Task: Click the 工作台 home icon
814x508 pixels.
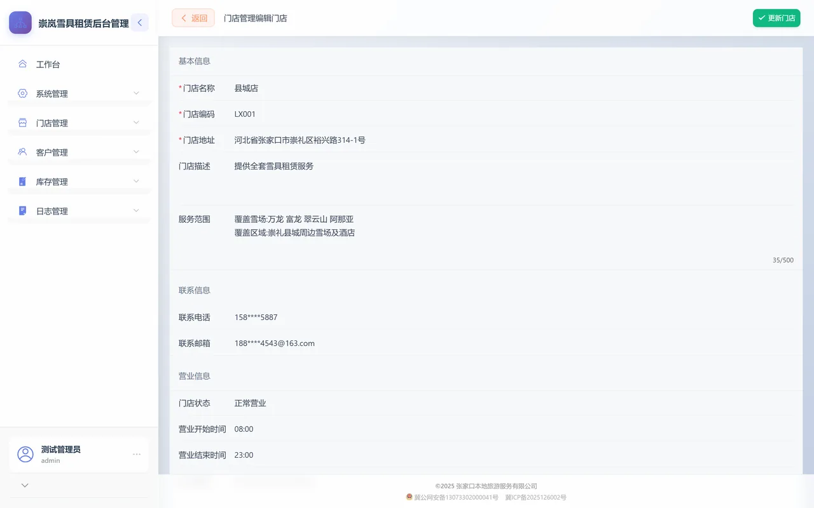Action: point(22,64)
